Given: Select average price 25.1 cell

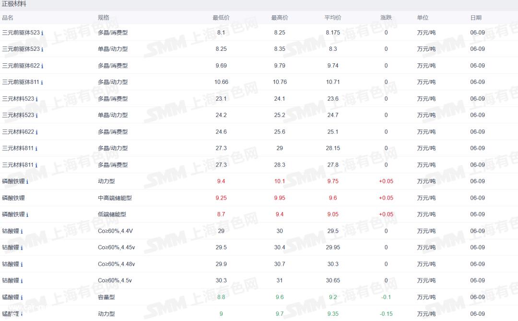Looking at the screenshot, I should [333, 131].
